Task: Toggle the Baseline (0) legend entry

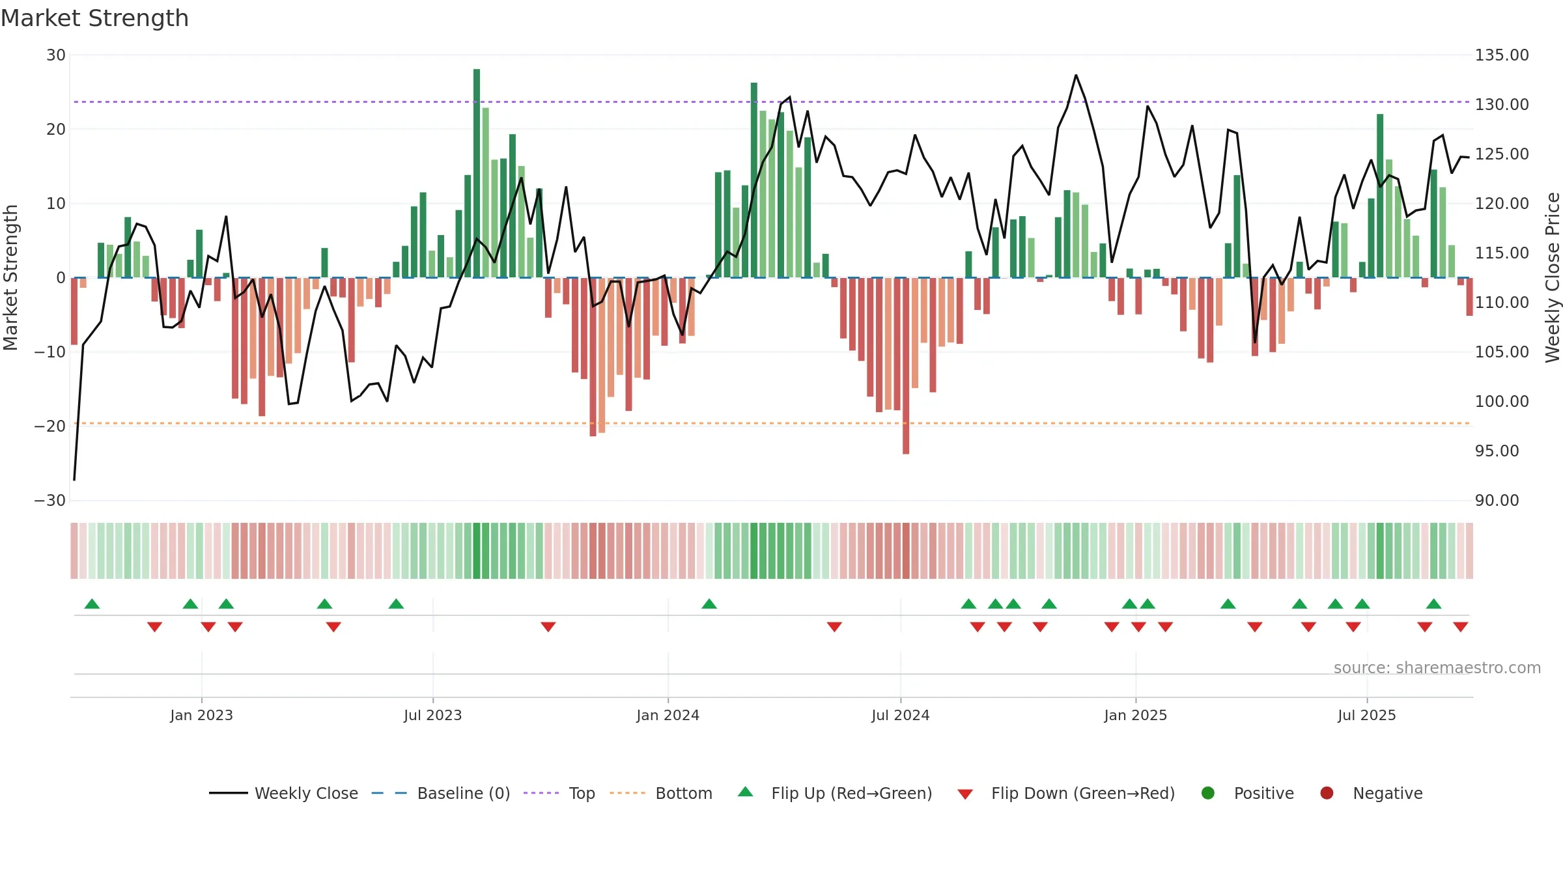Action: [x=441, y=793]
